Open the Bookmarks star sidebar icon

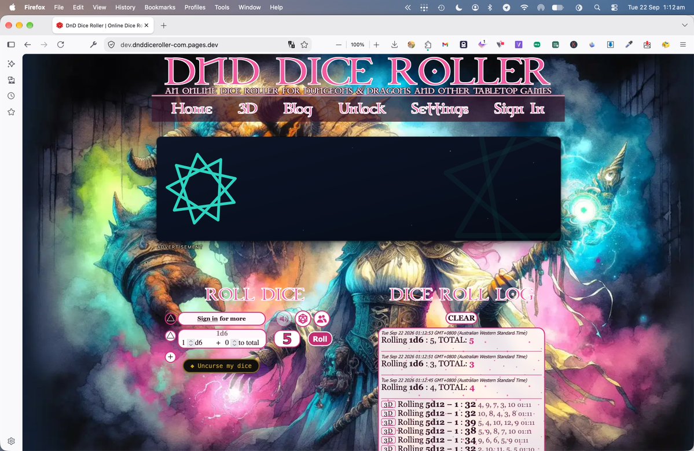pyautogui.click(x=12, y=112)
